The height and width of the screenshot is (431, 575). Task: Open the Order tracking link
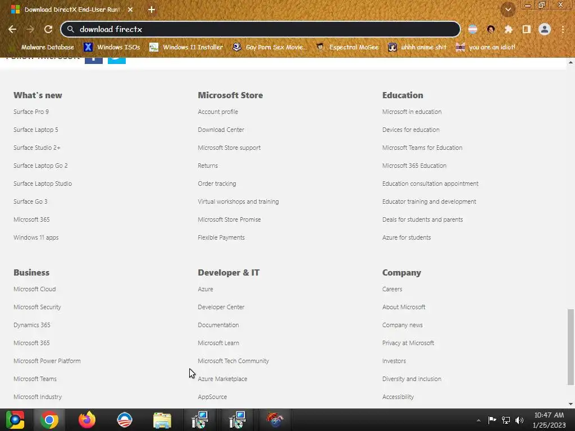217,184
